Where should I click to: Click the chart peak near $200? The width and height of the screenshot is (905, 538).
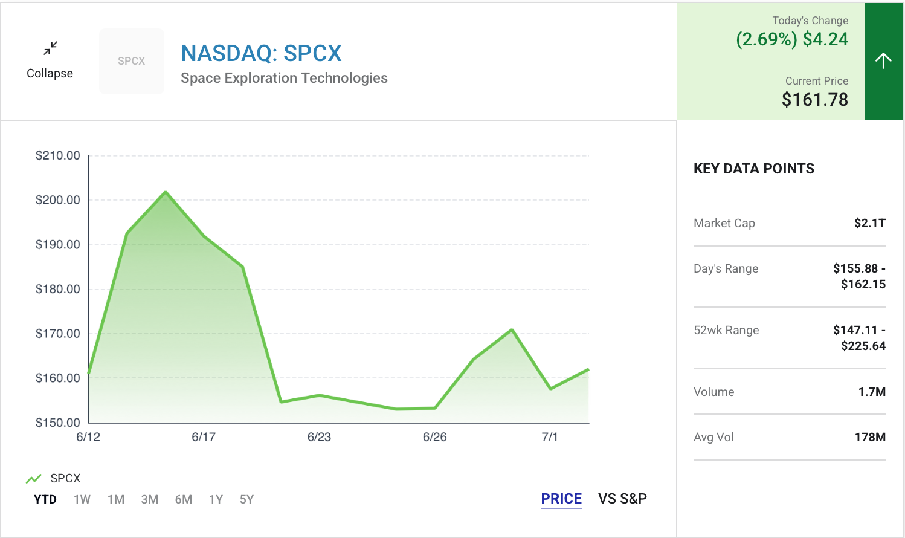[x=166, y=192]
